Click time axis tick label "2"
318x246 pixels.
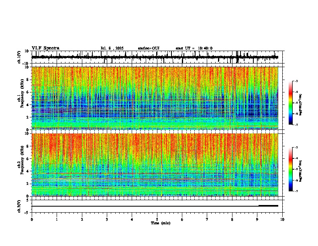[x=82, y=219]
